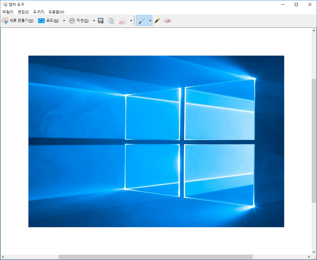Expand the send-to email dropdown arrow

coord(131,20)
